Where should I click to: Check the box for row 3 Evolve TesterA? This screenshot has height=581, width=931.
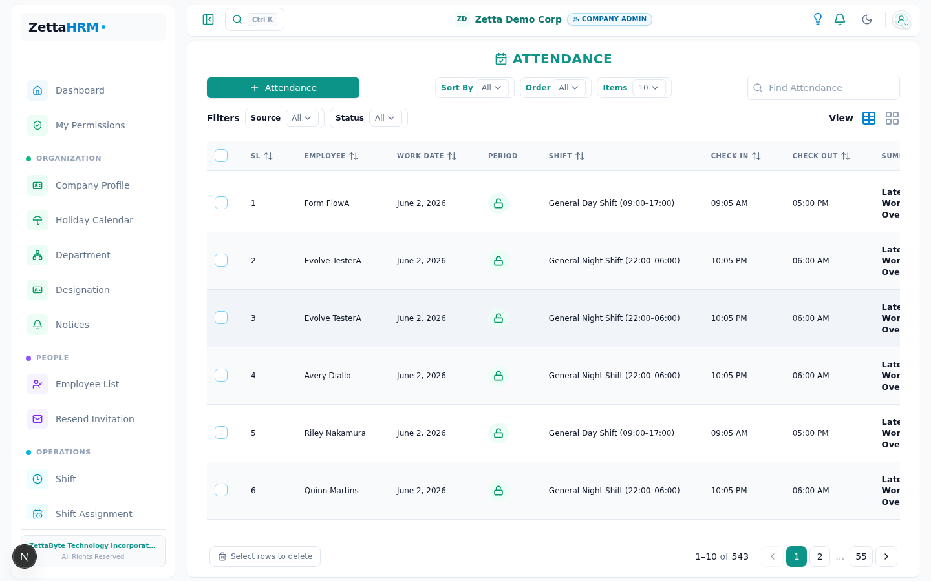pyautogui.click(x=221, y=318)
